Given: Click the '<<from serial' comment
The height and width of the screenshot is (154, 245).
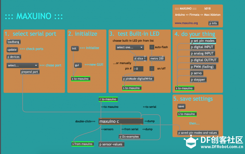Looking at the screenshot, I should (130, 129).
